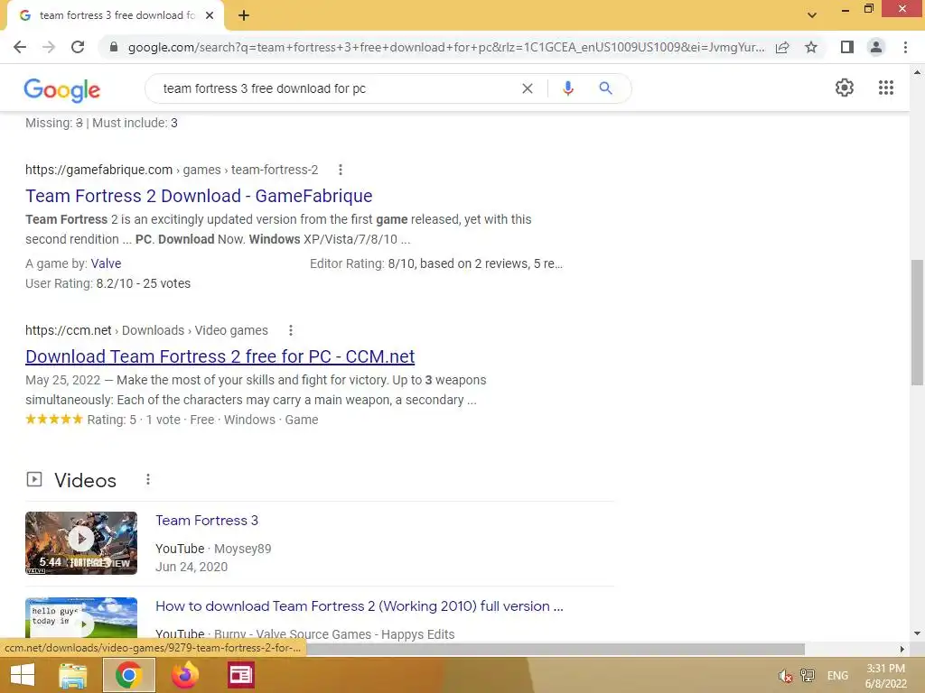
Task: Click the Videos section heading
Action: [x=86, y=480]
